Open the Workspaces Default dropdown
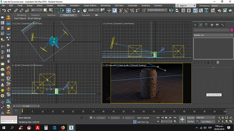 [x=222, y=6]
